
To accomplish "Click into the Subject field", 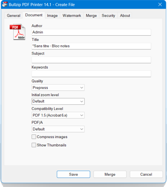I will pos(91,60).
